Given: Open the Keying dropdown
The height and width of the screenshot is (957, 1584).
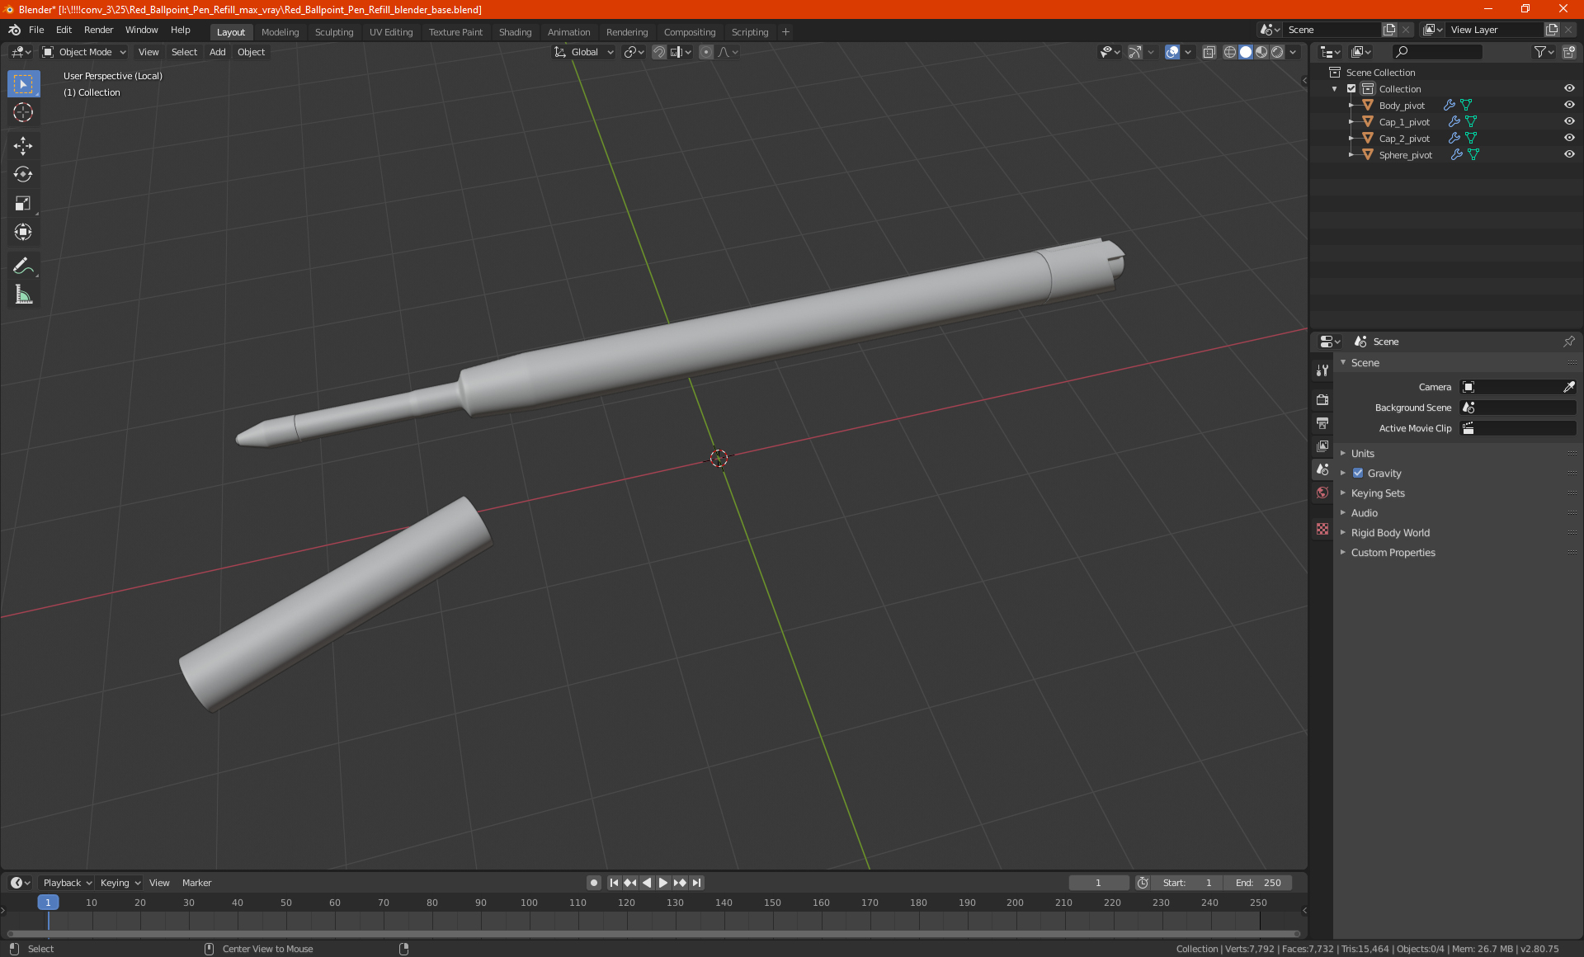Looking at the screenshot, I should [x=120, y=883].
